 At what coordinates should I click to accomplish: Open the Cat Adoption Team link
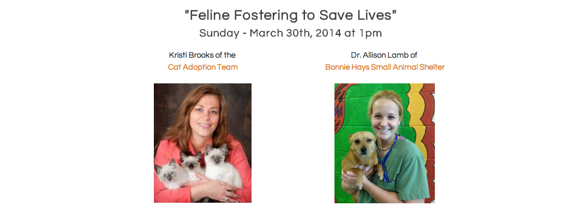point(203,67)
